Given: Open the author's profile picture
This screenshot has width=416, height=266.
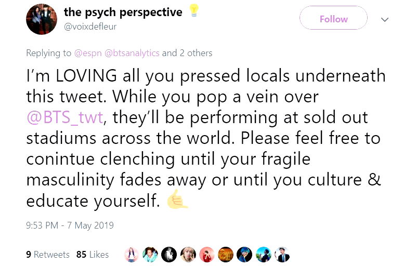Looking at the screenshot, I should click(x=42, y=19).
